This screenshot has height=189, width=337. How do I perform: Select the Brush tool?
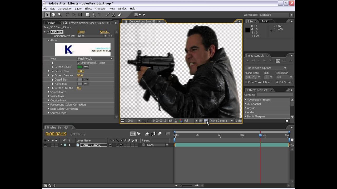coord(108,15)
